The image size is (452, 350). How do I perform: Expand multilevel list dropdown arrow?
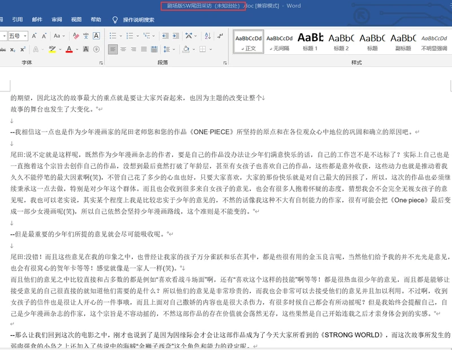coord(154,36)
